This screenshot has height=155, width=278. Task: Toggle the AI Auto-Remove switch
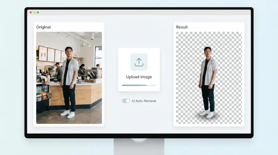tap(126, 101)
